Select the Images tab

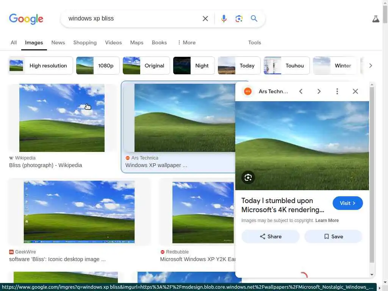[x=34, y=42]
